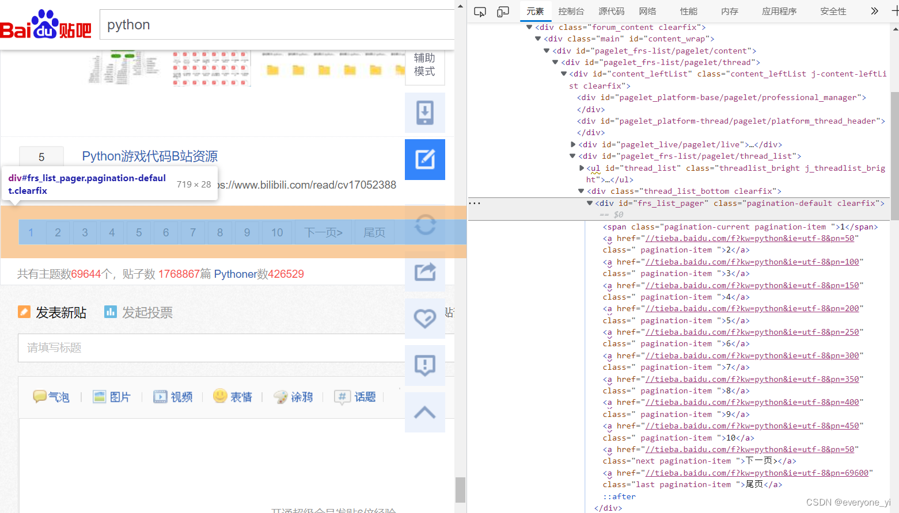This screenshot has width=899, height=513.
Task: Toggle 辅助模式 accessibility mode
Action: (424, 64)
